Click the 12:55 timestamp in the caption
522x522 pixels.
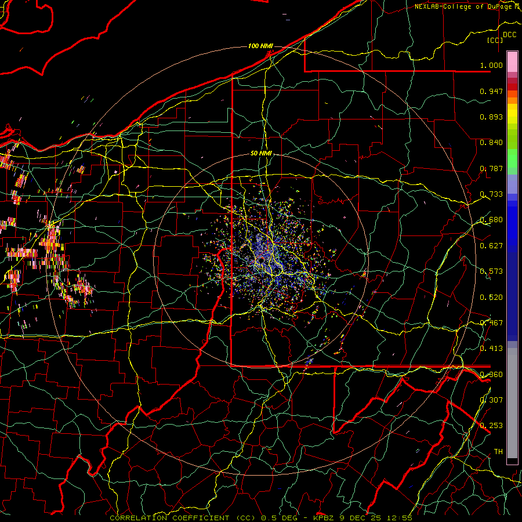point(400,518)
